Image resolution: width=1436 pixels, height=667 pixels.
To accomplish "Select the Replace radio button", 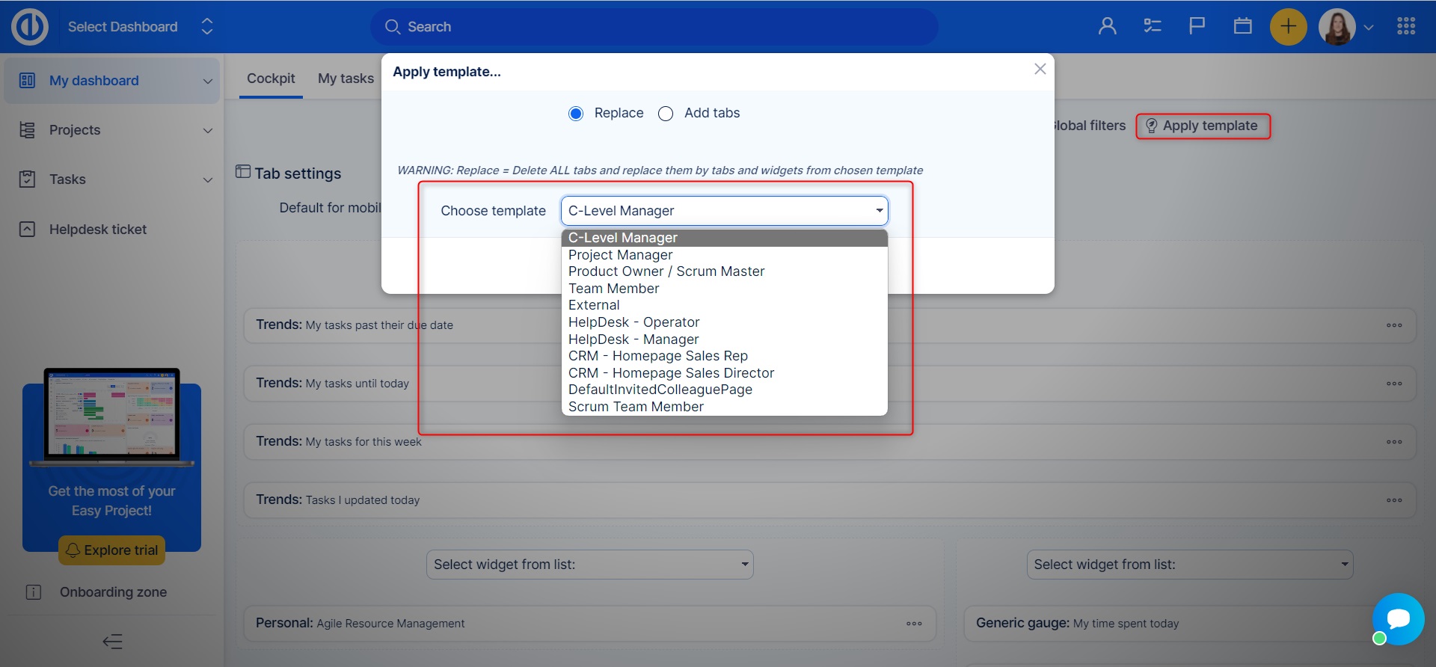I will (x=576, y=114).
